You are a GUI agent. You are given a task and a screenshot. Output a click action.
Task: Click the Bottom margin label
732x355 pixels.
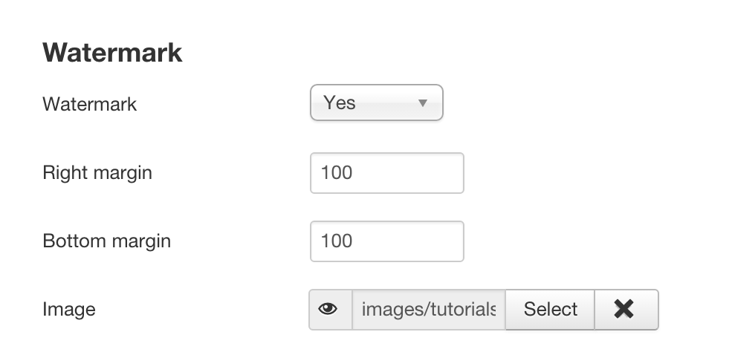coord(106,241)
